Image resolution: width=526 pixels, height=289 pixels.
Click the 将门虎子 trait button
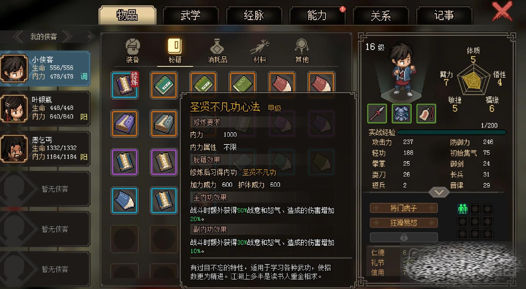404,208
